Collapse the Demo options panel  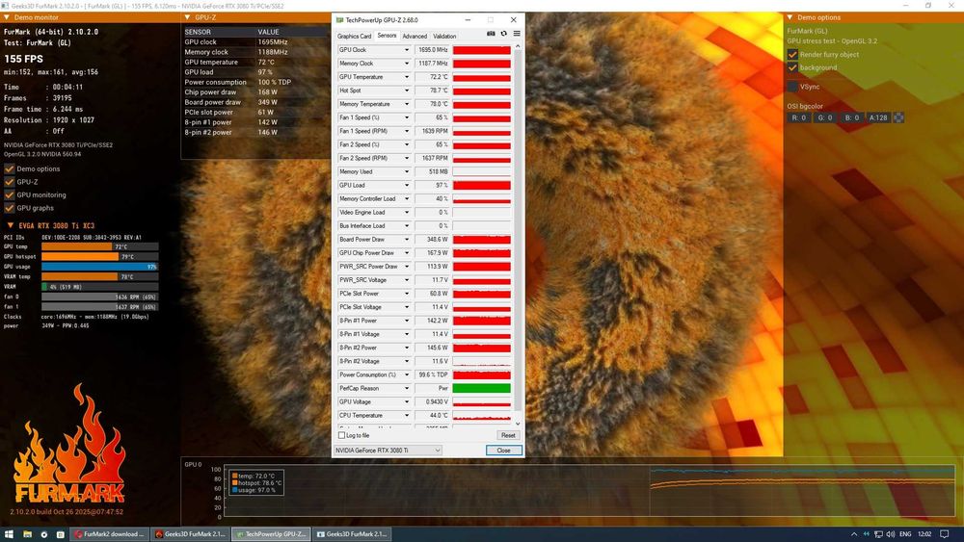click(x=790, y=17)
